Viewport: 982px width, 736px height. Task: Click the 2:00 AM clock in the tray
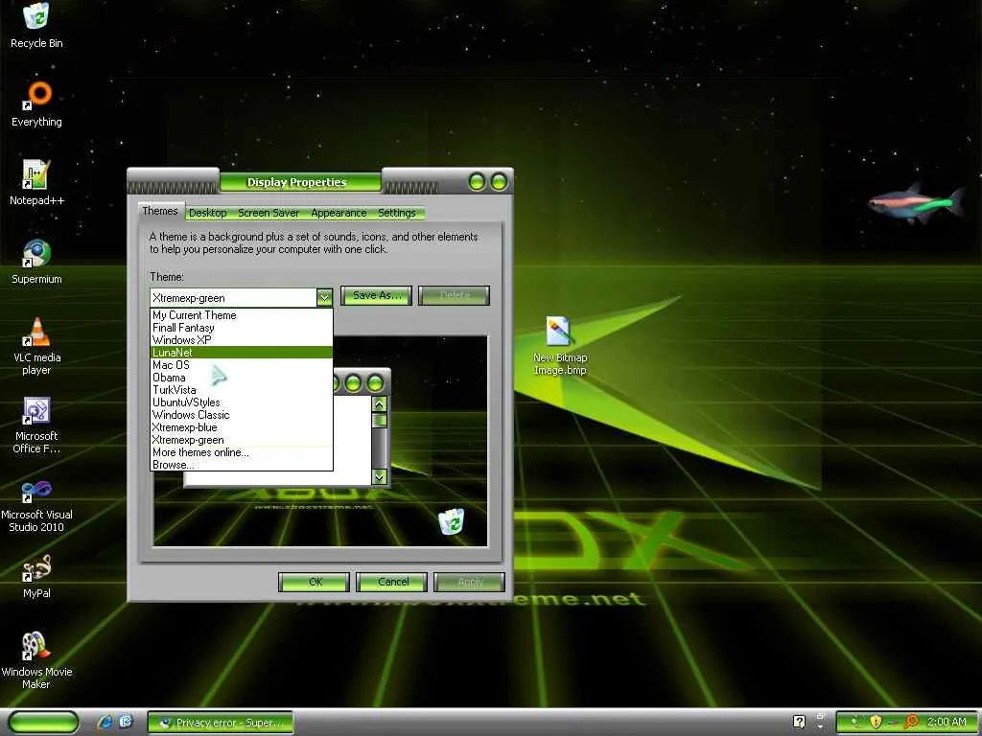(947, 722)
